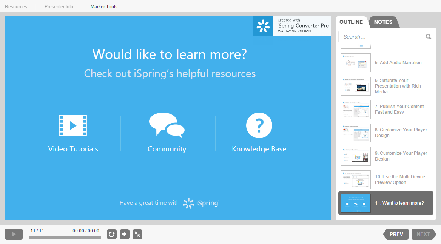Open the Knowledge Base question mark icon
Viewport: 441px width, 244px height.
(x=259, y=125)
